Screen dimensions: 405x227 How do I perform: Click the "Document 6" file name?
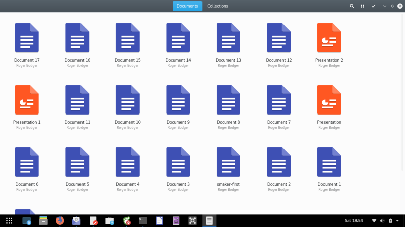[27, 184]
